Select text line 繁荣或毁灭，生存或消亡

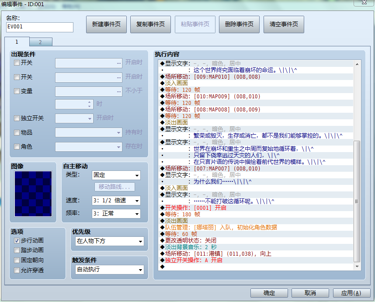point(256,135)
